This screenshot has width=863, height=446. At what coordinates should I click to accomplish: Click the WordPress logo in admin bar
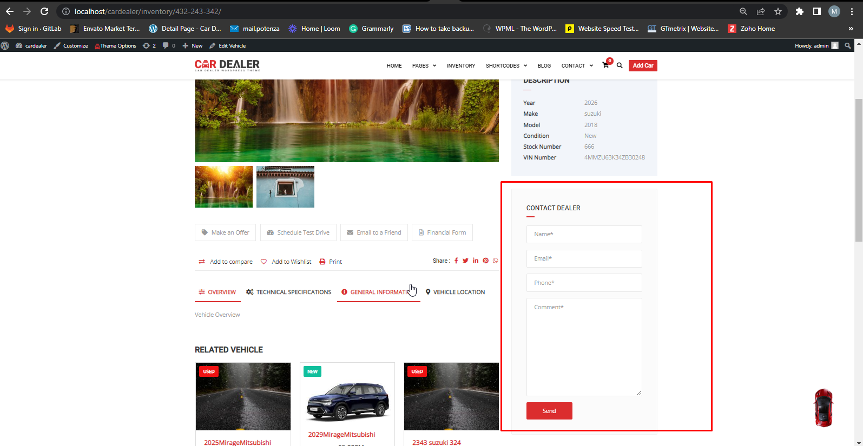tap(5, 46)
